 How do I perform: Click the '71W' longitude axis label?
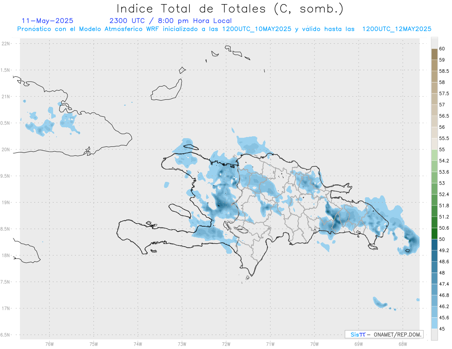[x=270, y=344]
